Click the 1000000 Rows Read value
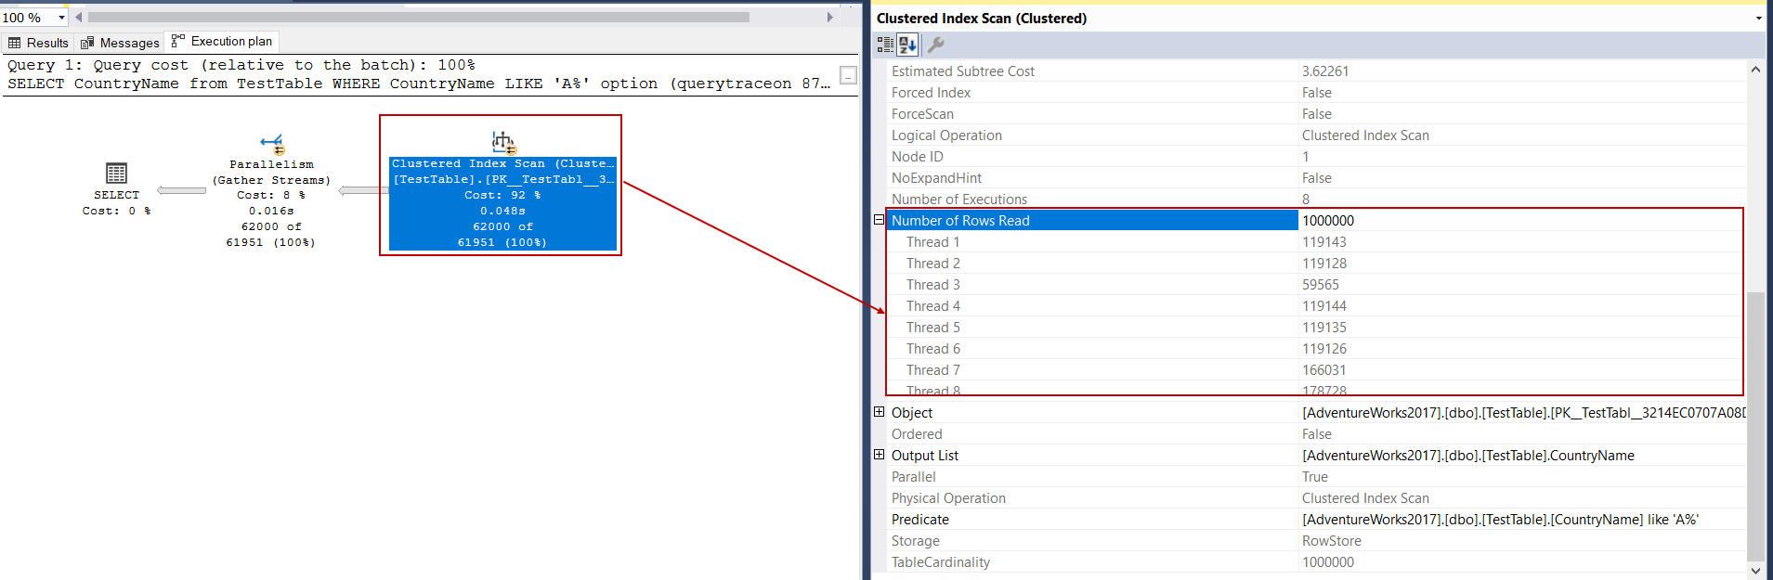The image size is (1773, 580). click(1328, 221)
